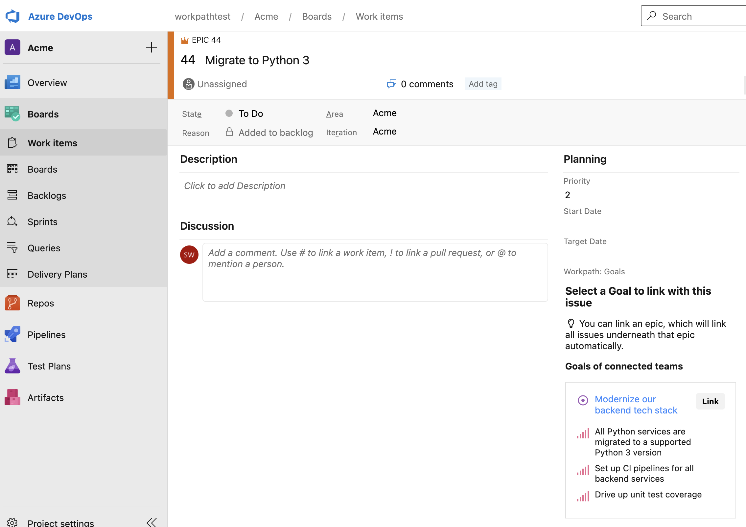Click the SW user avatar in Discussion

(189, 255)
